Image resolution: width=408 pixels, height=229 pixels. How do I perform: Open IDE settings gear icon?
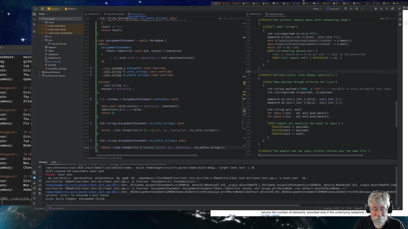tap(392, 9)
